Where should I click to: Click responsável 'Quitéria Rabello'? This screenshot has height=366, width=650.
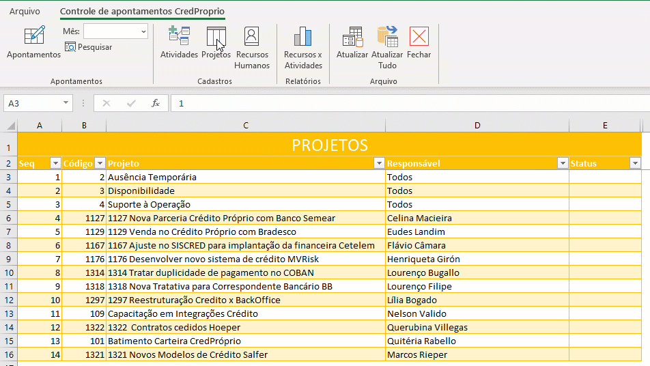click(477, 341)
